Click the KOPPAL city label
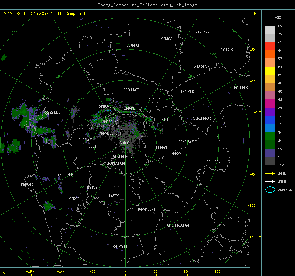 point(162,148)
